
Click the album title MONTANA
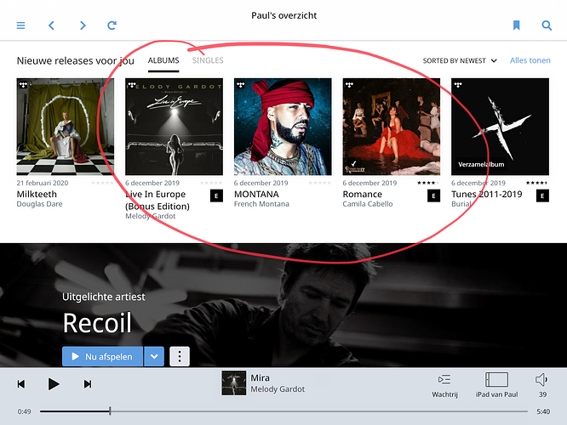(256, 195)
